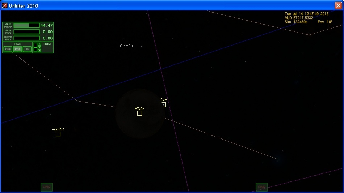344x193 pixels.
Task: Click the Sim 132469s elapsed time
Action: [x=296, y=22]
